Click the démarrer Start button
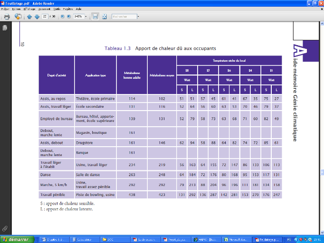 pyautogui.click(x=17, y=240)
